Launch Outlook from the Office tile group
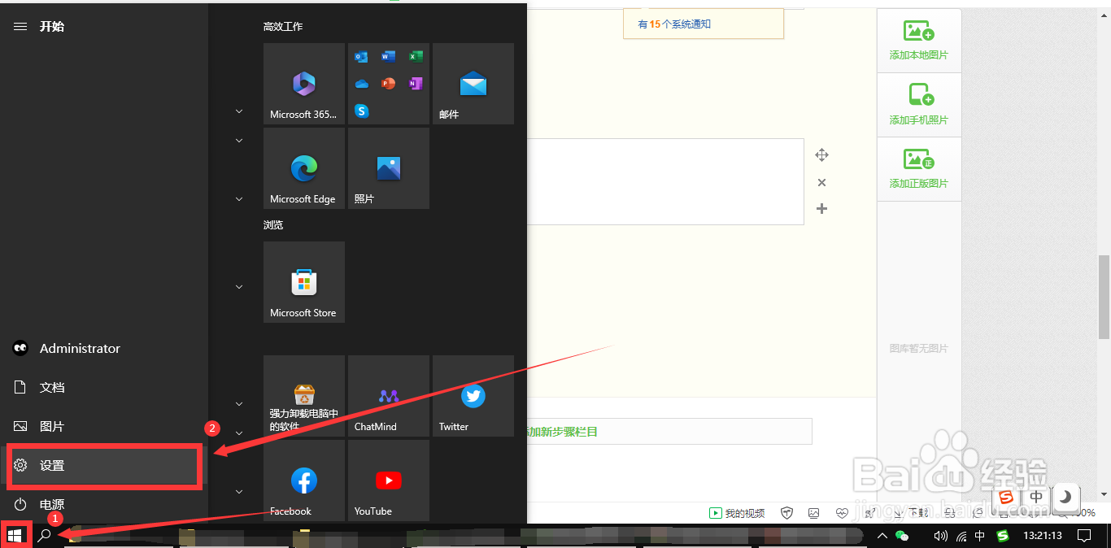The image size is (1111, 548). pyautogui.click(x=361, y=56)
